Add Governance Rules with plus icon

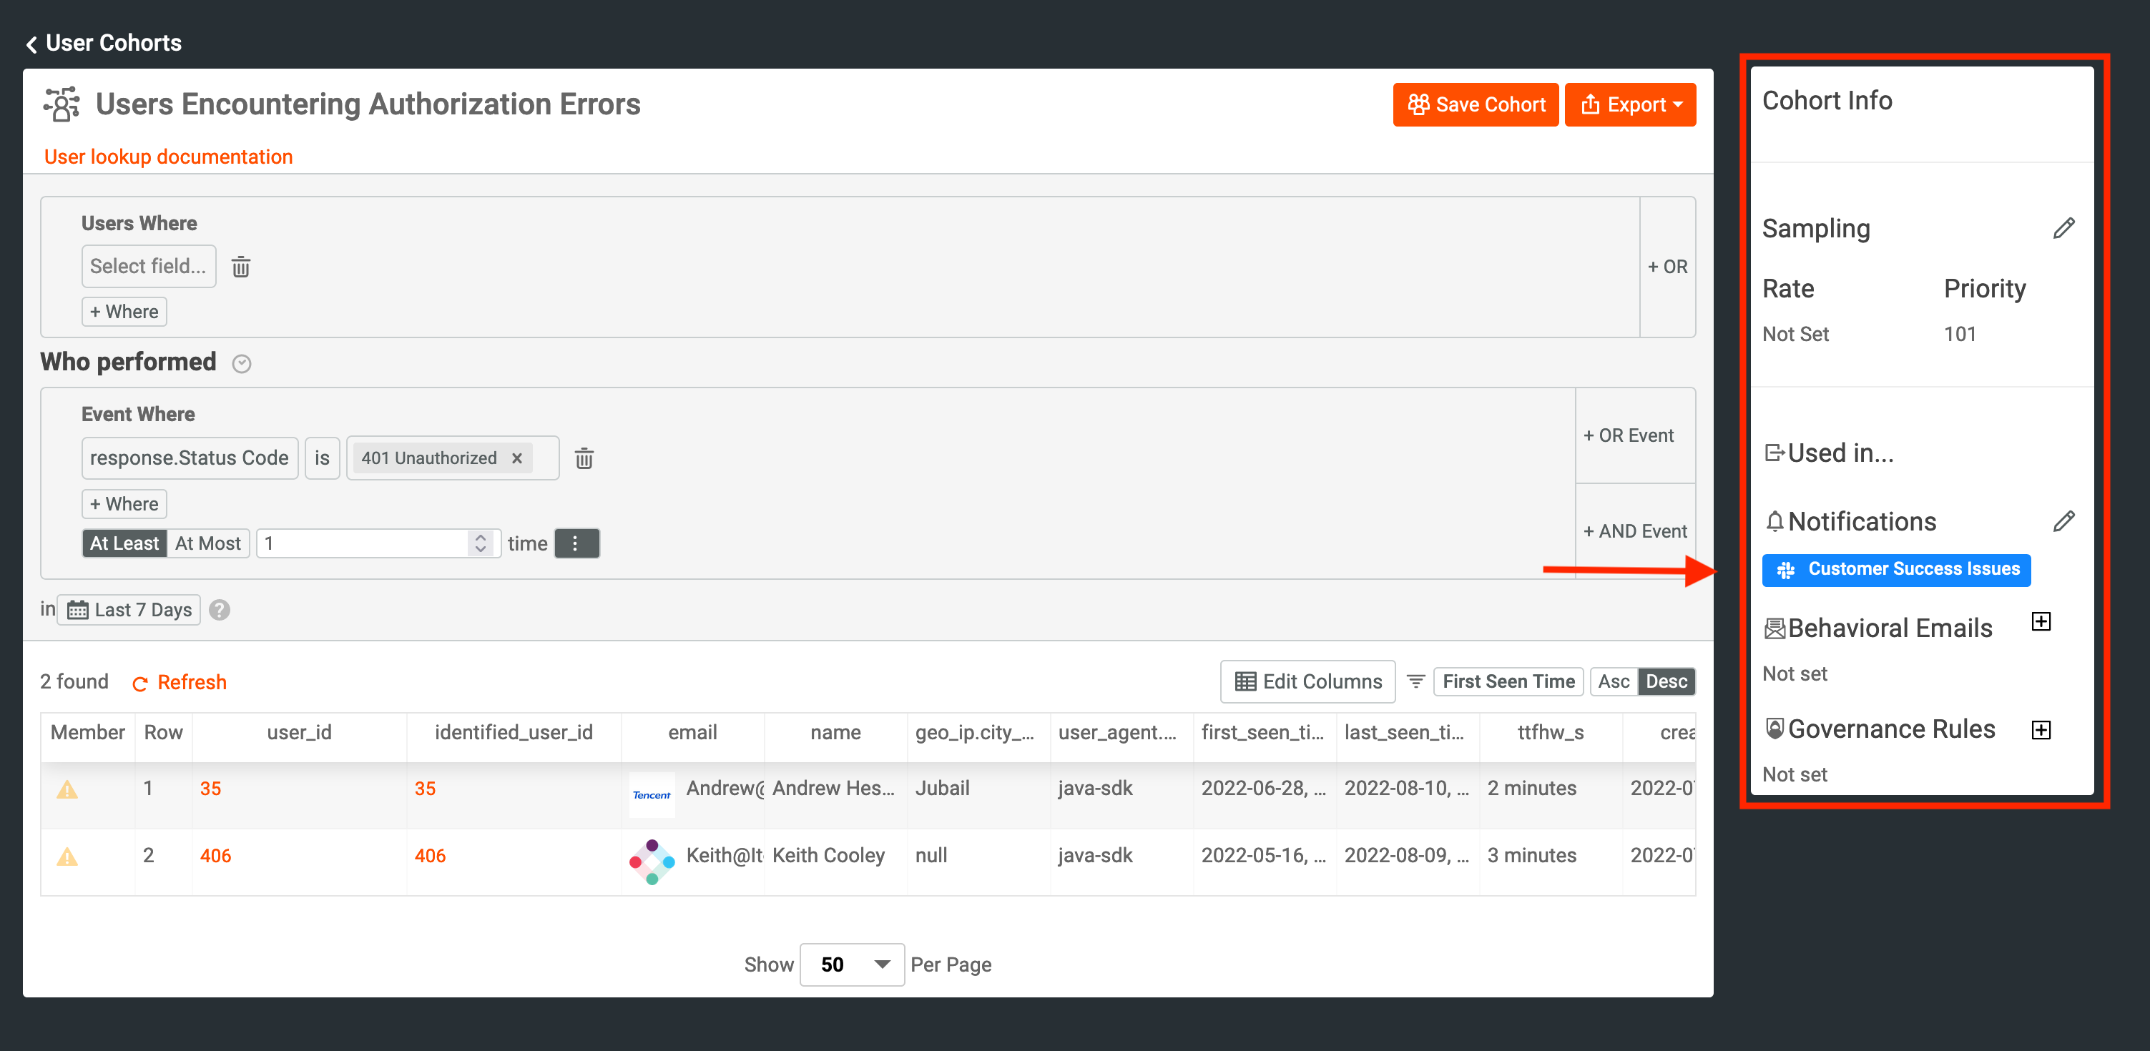2041,731
